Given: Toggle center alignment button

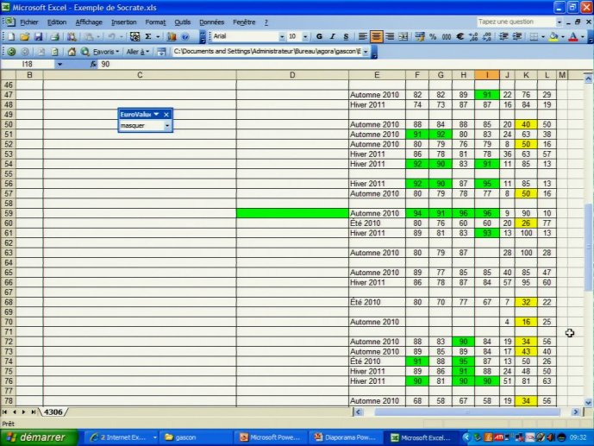Looking at the screenshot, I should coord(376,36).
